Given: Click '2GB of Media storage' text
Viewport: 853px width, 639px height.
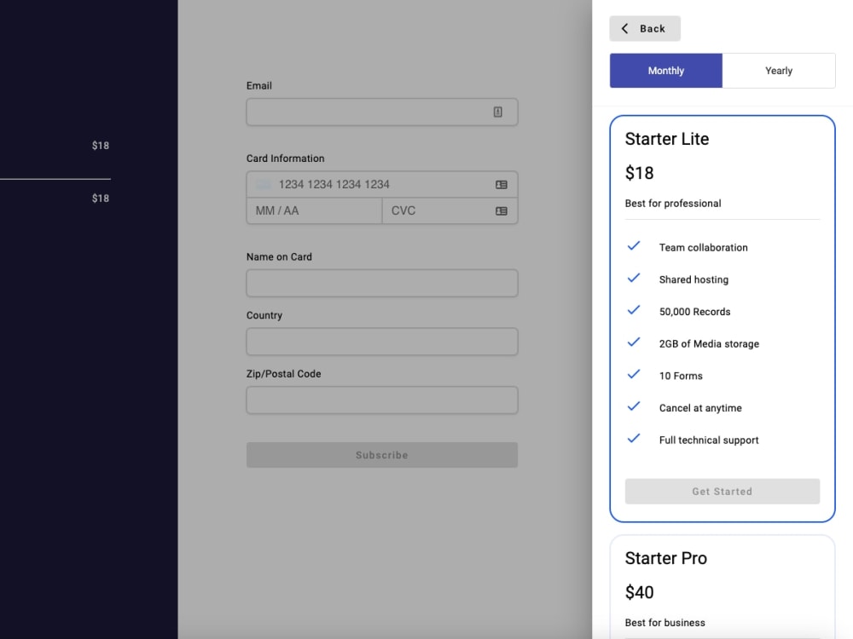Looking at the screenshot, I should click(709, 344).
